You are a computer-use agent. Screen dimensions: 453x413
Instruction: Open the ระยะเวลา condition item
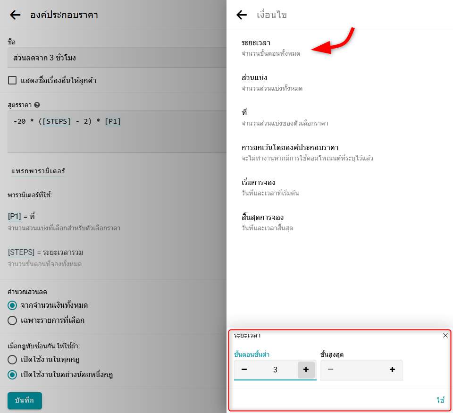270,48
